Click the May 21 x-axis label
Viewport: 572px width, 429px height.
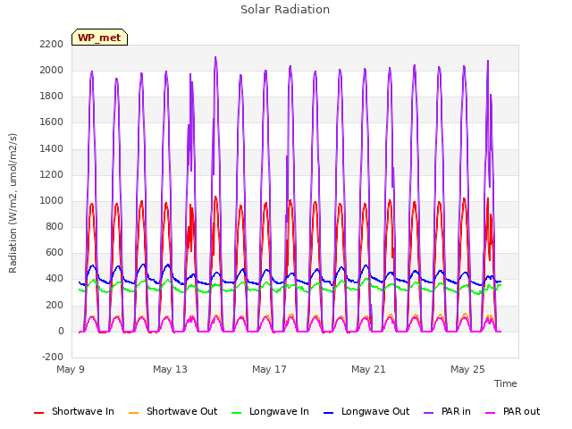pyautogui.click(x=368, y=369)
